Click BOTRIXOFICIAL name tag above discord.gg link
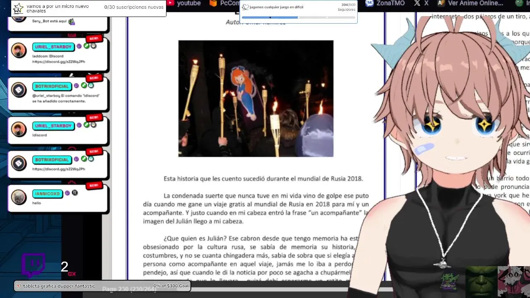Viewport: 530px width, 298px height. click(52, 160)
